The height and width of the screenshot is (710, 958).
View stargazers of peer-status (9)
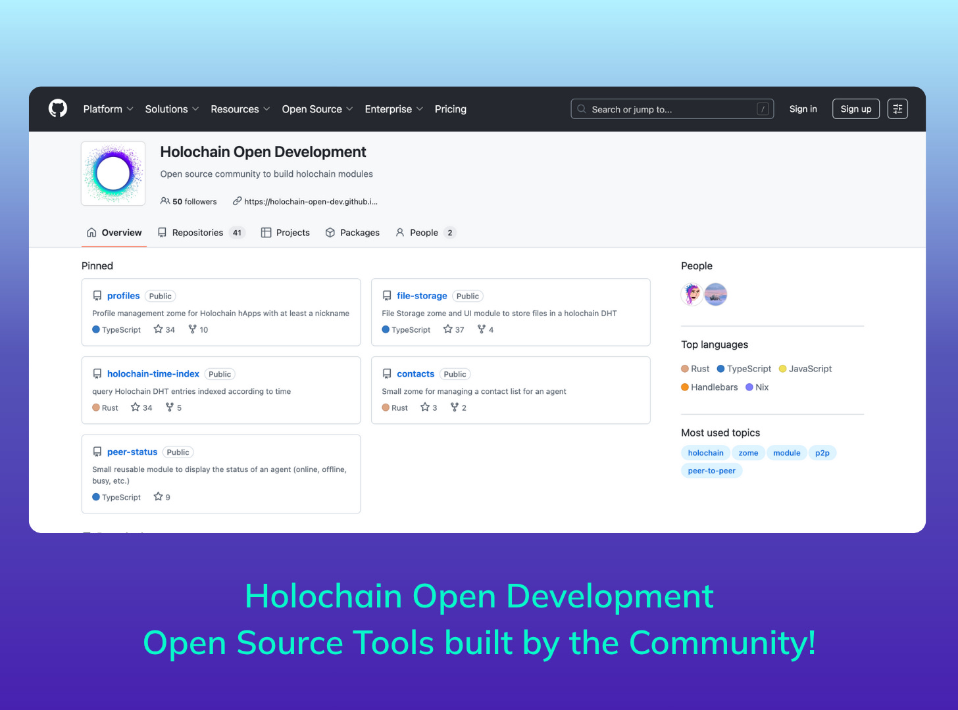point(162,497)
